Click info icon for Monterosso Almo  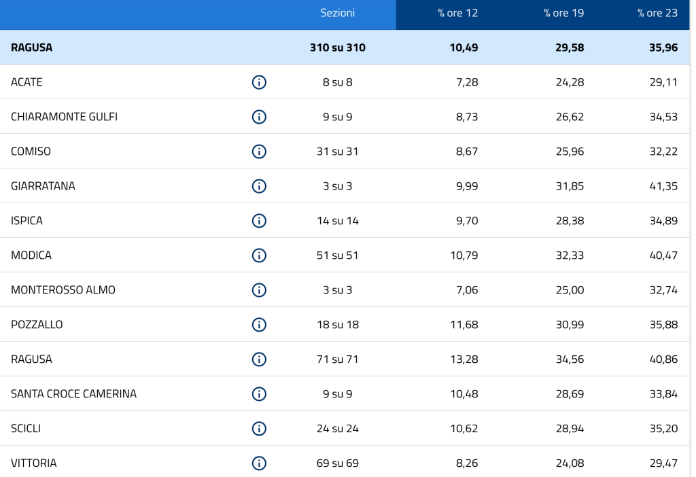click(x=259, y=290)
